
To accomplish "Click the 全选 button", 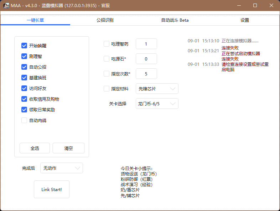I will 35,148.
